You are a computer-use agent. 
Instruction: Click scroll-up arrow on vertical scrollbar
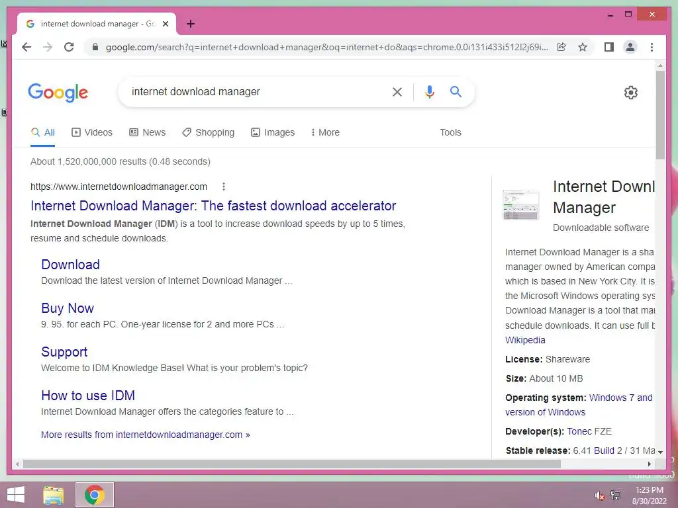click(x=660, y=66)
